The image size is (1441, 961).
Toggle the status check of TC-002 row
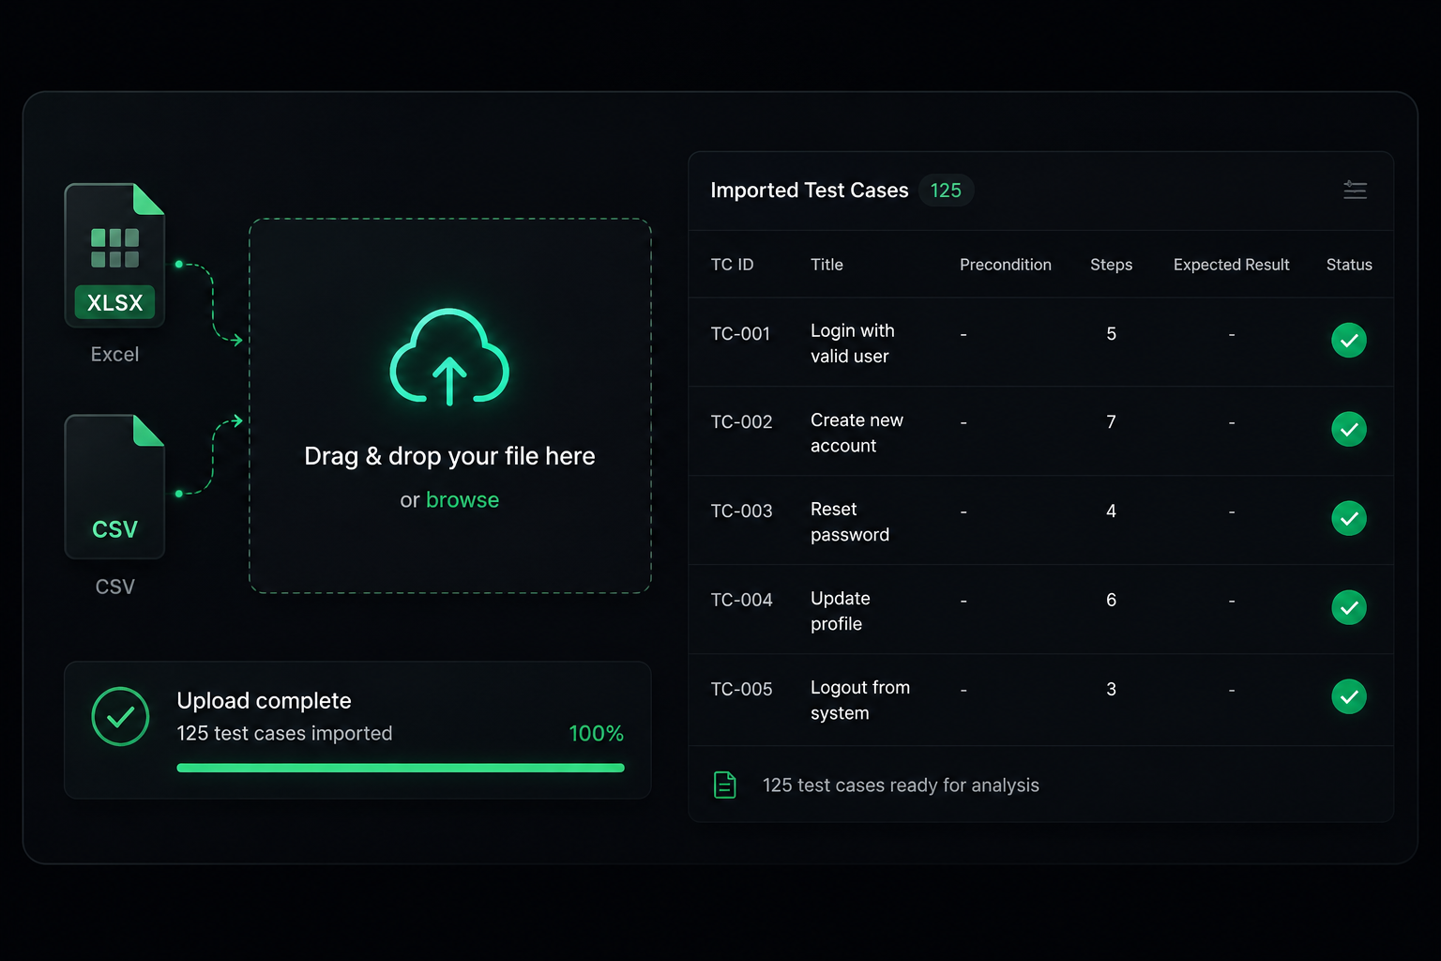(1349, 429)
